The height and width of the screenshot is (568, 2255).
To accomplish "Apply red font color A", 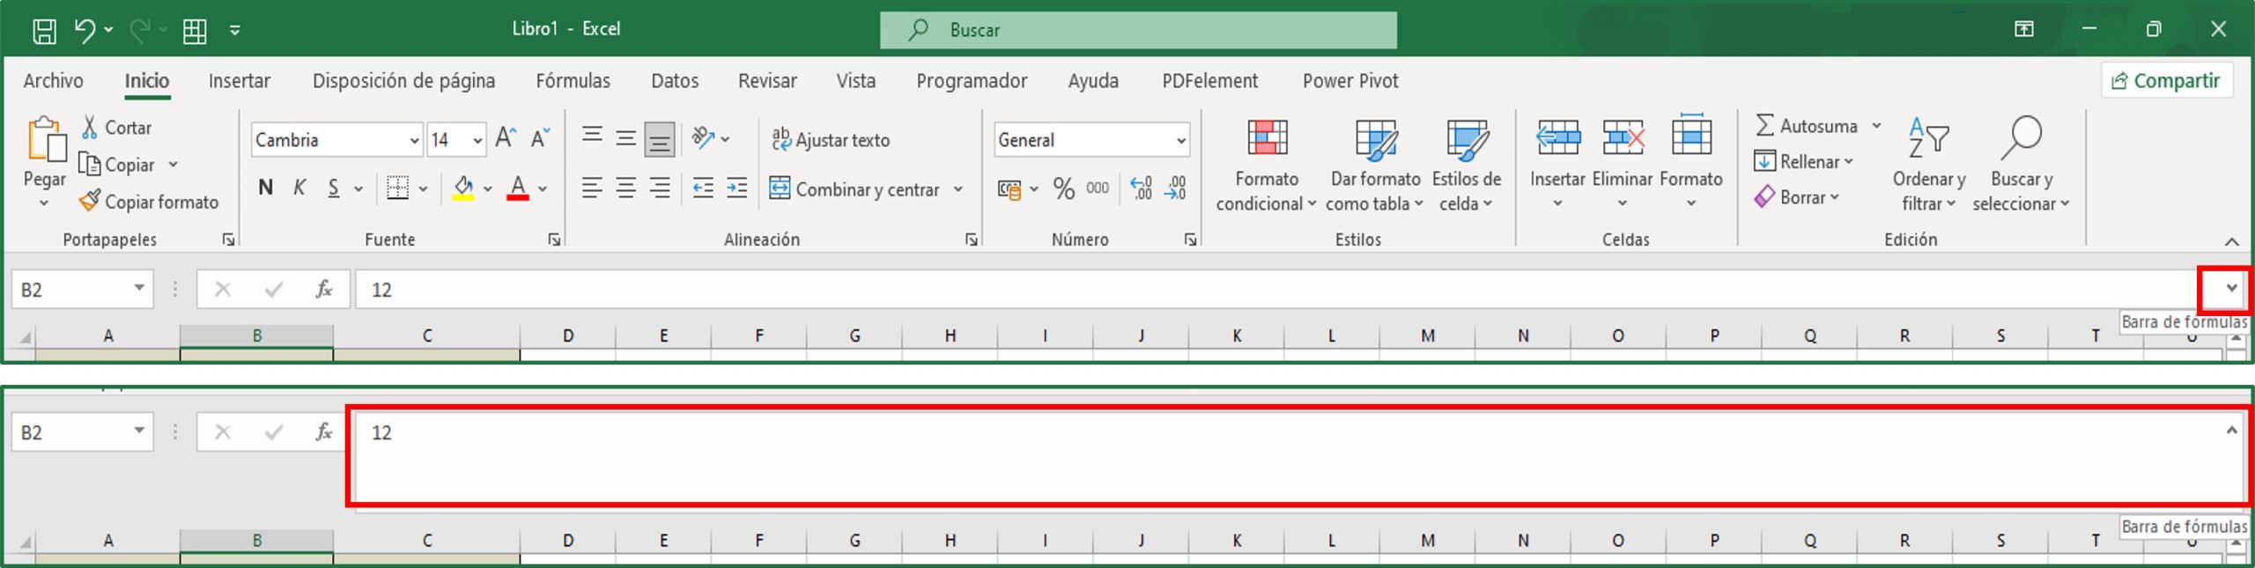I will pyautogui.click(x=518, y=188).
